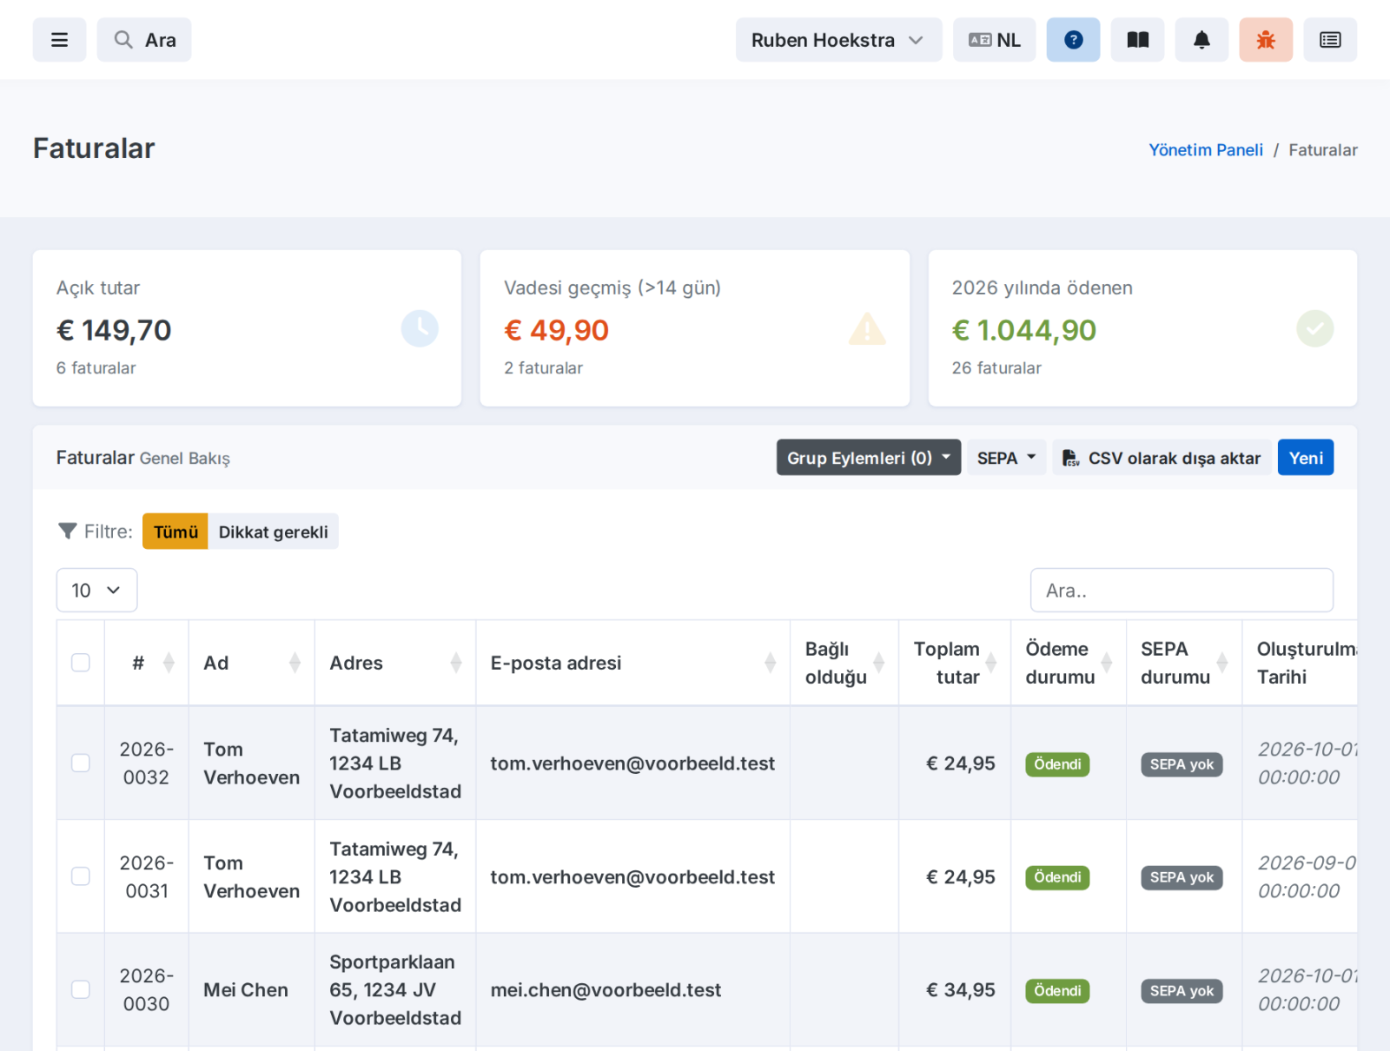Sort by the Adres column
This screenshot has width=1390, height=1051.
pos(395,663)
